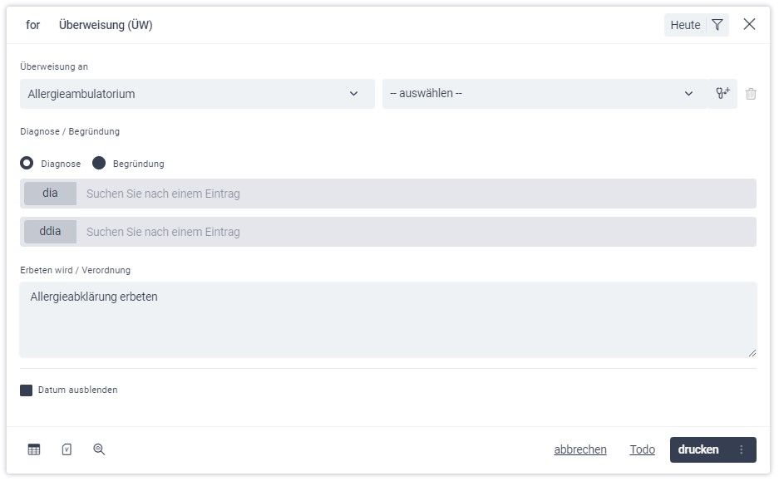Click the document template icon marked V
Screen dimensions: 779x481
coord(67,449)
